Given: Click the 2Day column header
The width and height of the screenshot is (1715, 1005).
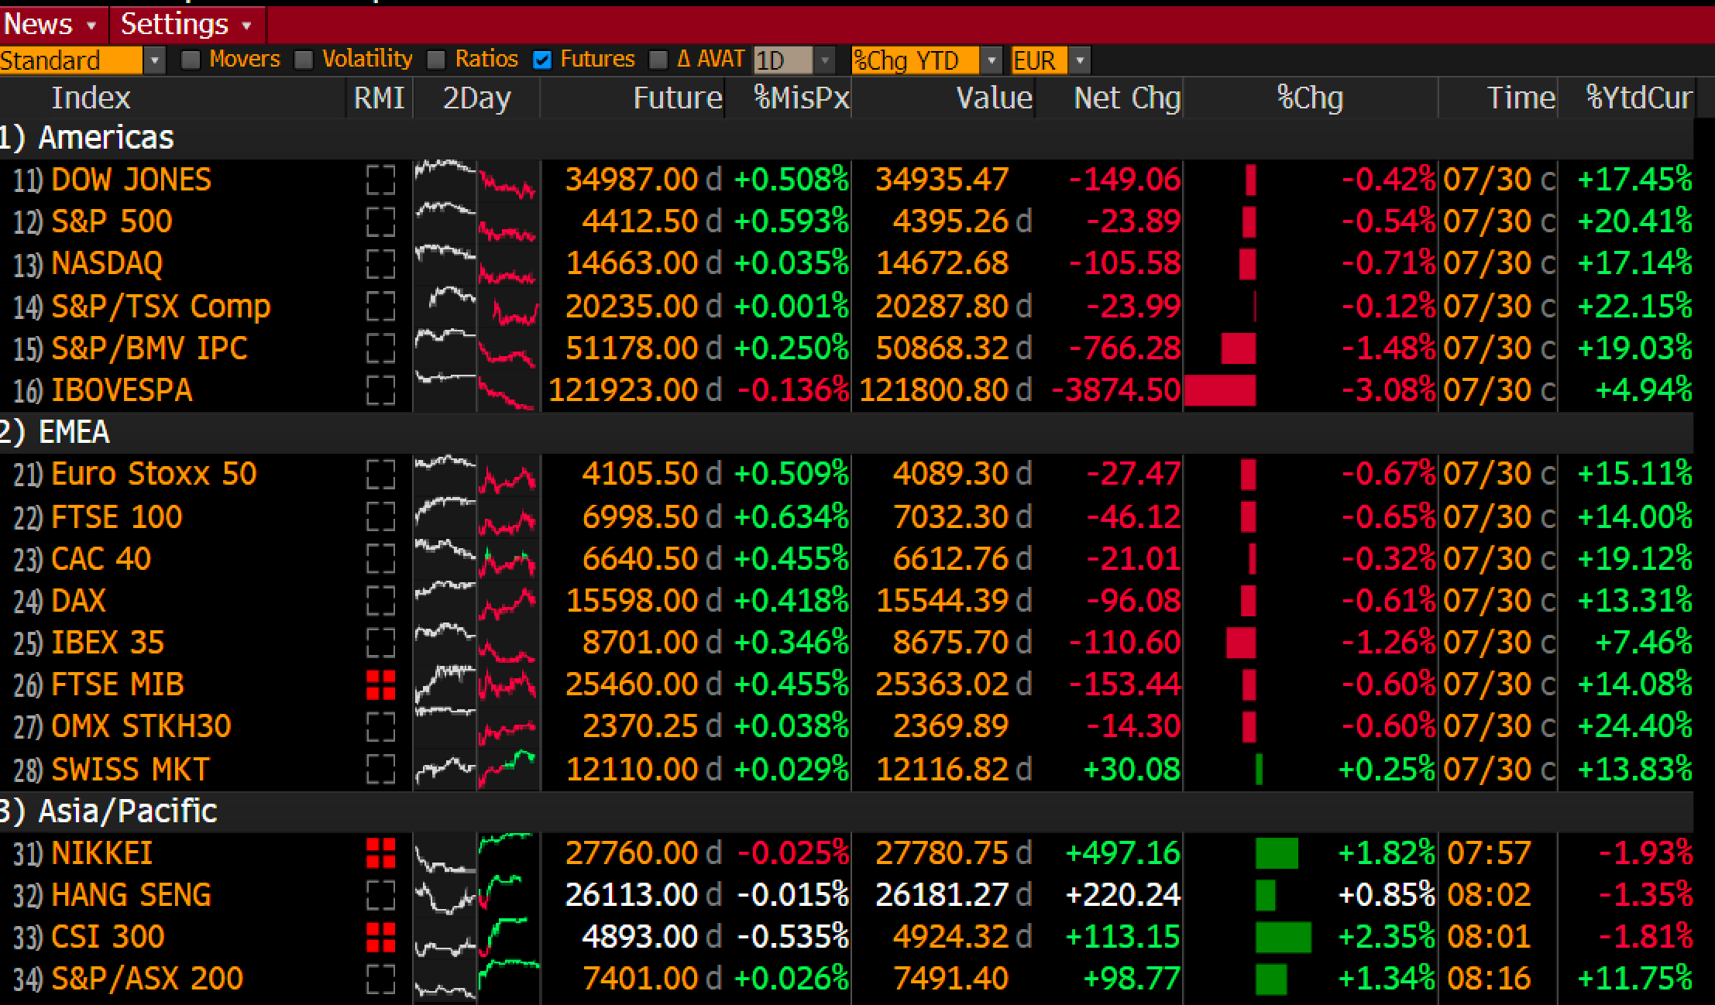Looking at the screenshot, I should tap(476, 98).
